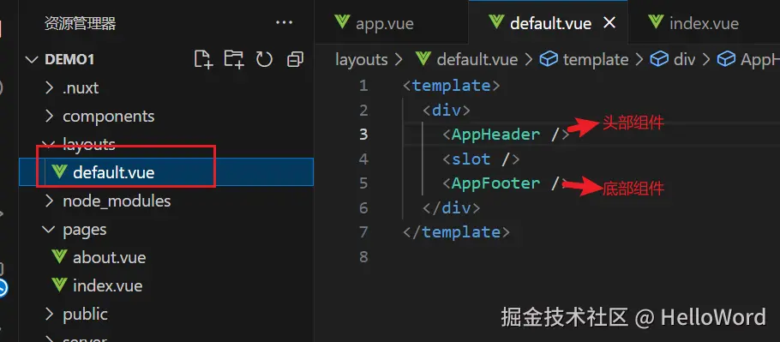This screenshot has height=342, width=780.
Task: Close the default.vue editor tab
Action: tap(609, 23)
